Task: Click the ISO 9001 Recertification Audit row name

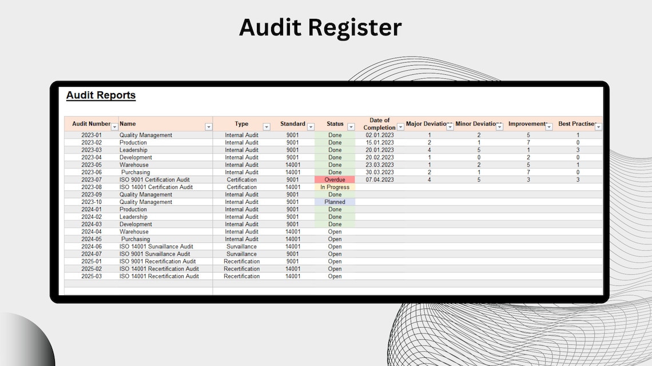Action: click(x=157, y=261)
